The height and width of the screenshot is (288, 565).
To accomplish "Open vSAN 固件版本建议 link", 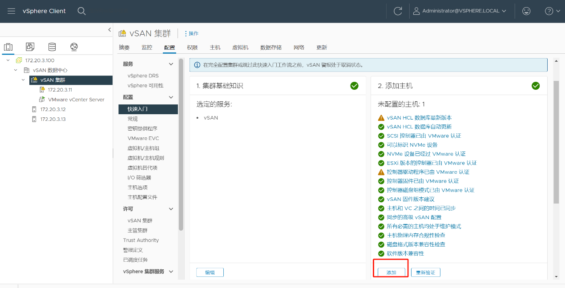I will tap(411, 199).
